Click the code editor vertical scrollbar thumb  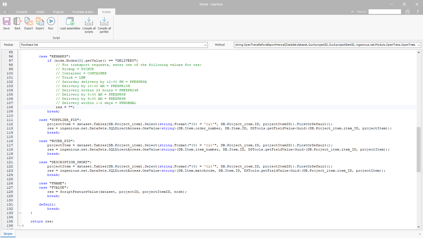(x=419, y=149)
